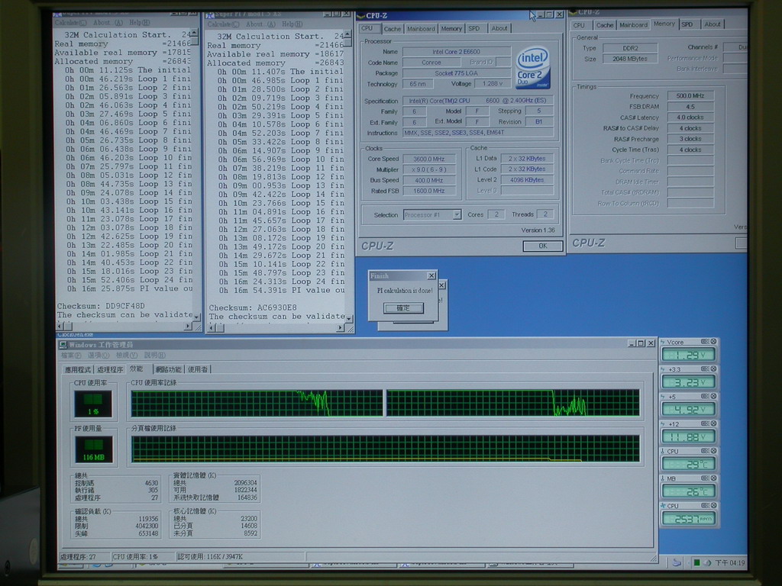Image resolution: width=782 pixels, height=586 pixels.
Task: Click Checksum DD9CF48D text in left Super PI
Action: point(101,306)
